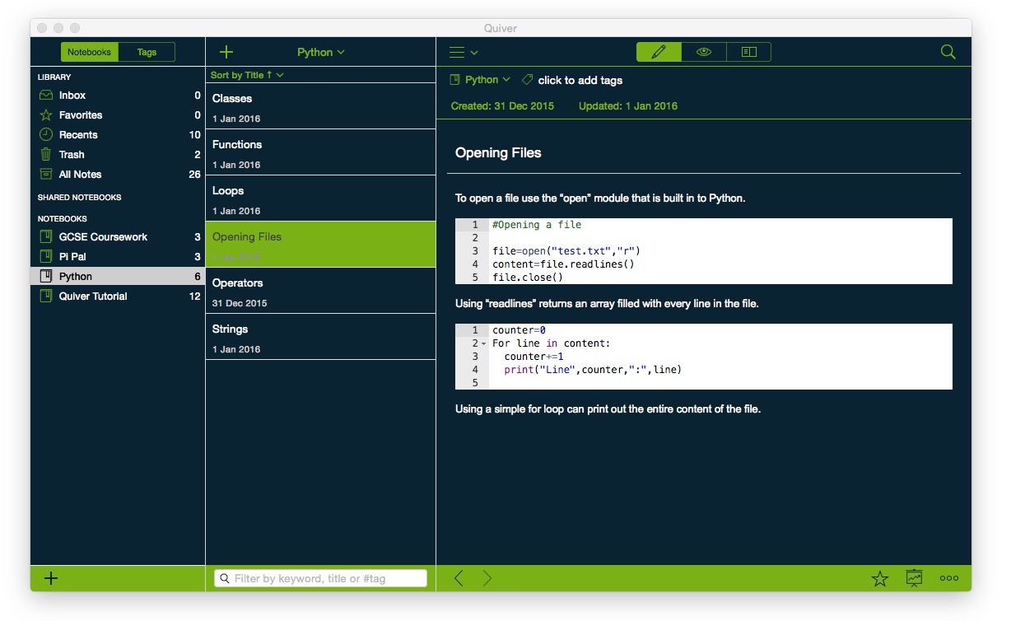Click the Recents clock icon
The image size is (1011, 621).
point(46,135)
